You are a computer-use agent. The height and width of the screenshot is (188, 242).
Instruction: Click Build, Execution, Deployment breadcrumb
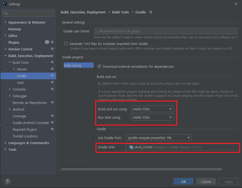(83, 12)
